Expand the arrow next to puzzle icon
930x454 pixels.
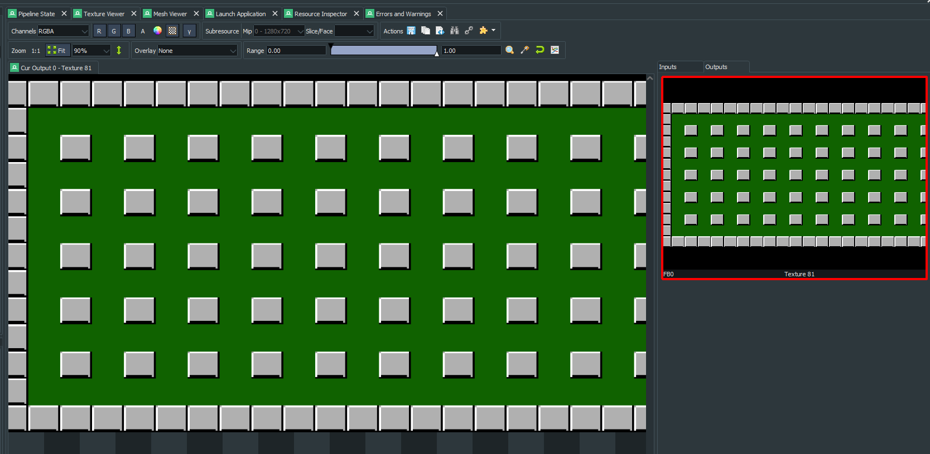pos(493,31)
